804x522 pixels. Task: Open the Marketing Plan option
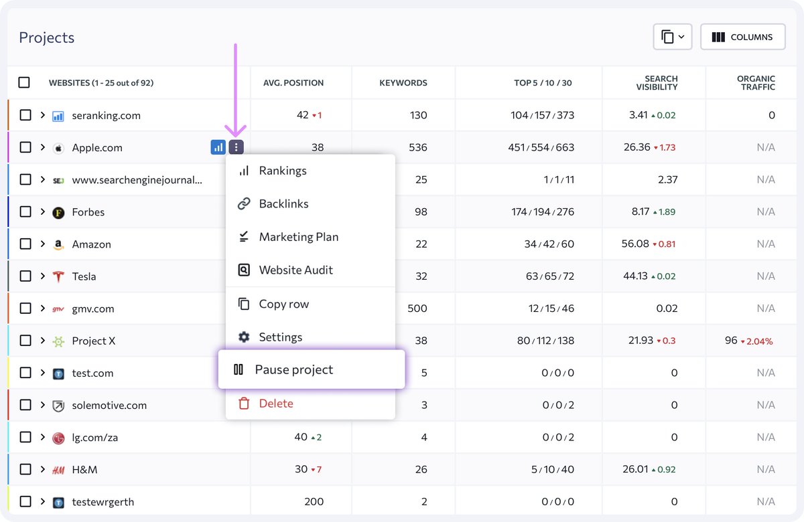click(x=299, y=237)
